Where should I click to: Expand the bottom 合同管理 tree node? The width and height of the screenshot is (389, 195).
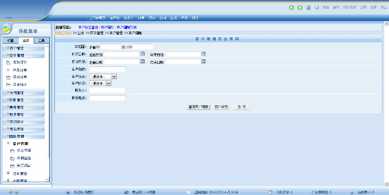click(x=8, y=180)
